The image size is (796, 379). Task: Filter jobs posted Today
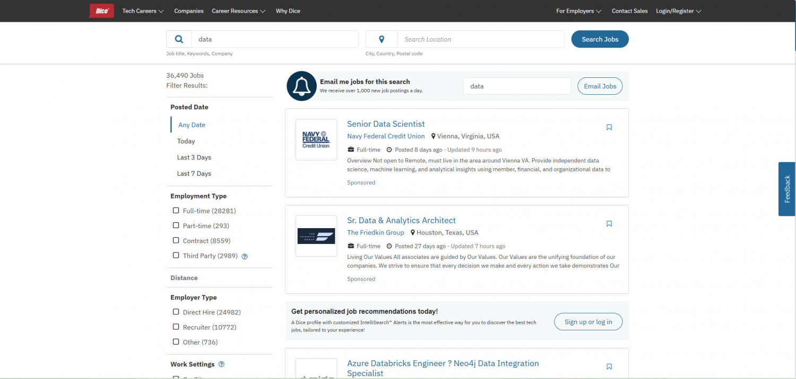[186, 141]
